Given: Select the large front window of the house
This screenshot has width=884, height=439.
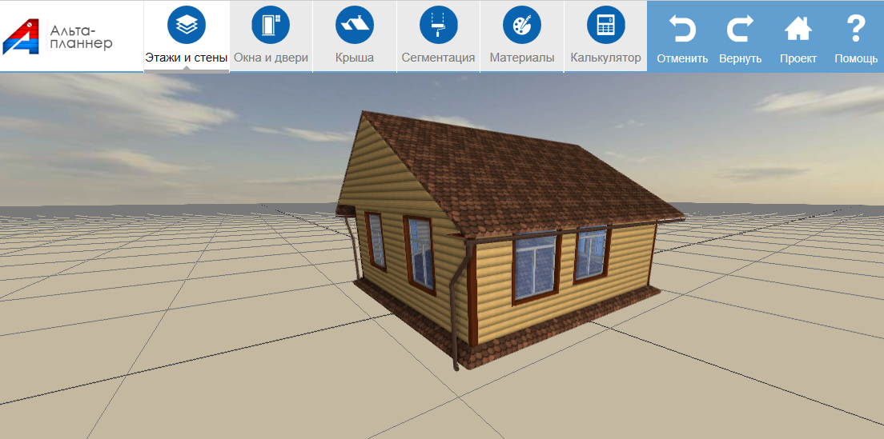Looking at the screenshot, I should [536, 269].
